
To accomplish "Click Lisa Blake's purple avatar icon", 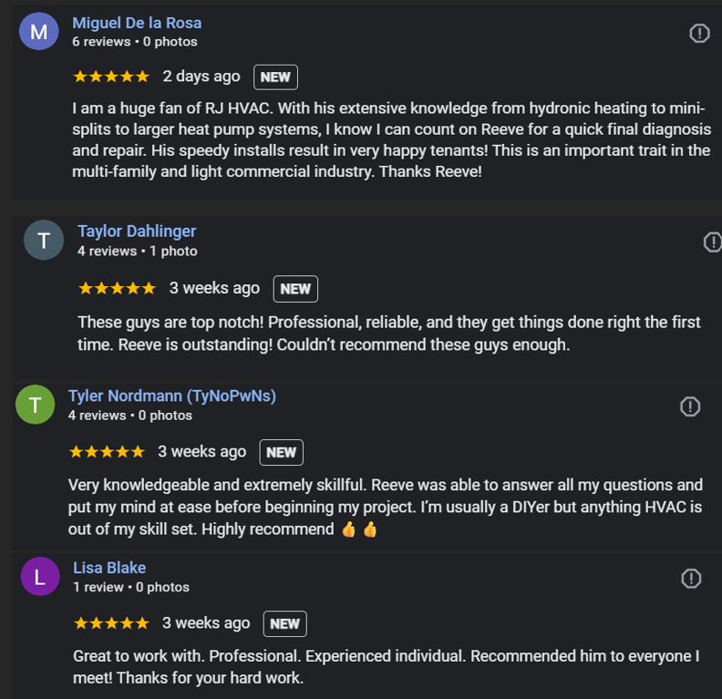I will point(39,577).
